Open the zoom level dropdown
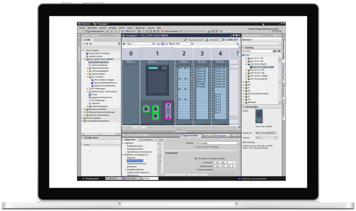This screenshot has height=211, width=356. coord(192,44)
